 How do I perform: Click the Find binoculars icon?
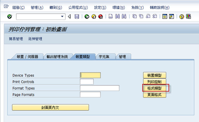pyautogui.click(x=117, y=17)
